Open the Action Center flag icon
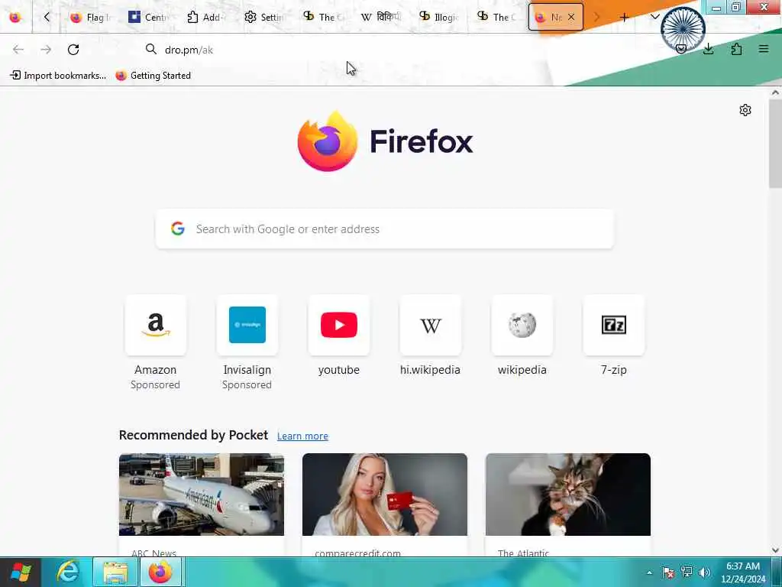782x587 pixels. 667,572
